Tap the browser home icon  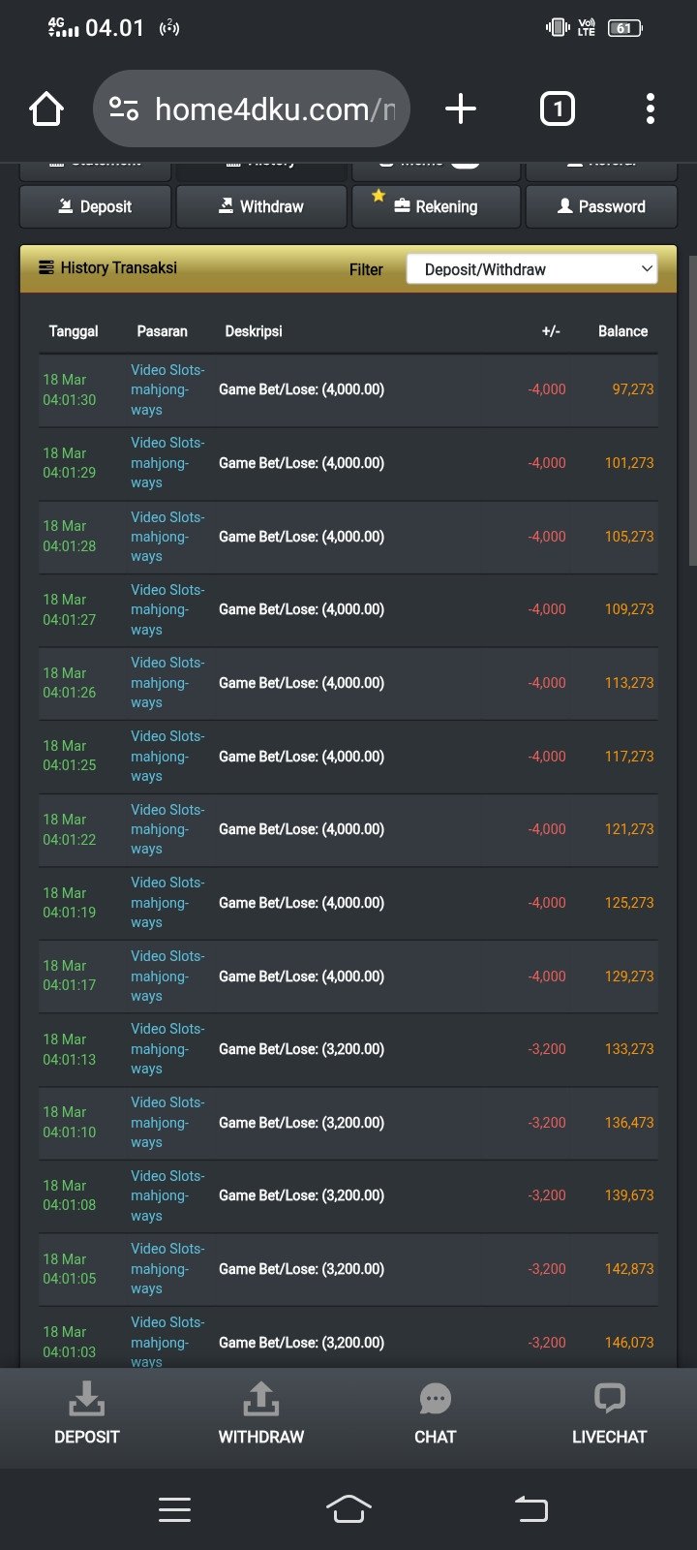[x=46, y=109]
